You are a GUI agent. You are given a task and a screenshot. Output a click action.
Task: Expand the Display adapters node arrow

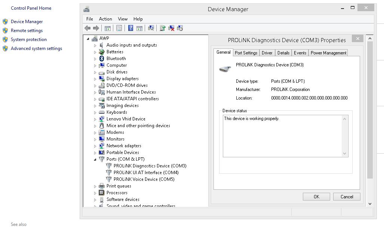(95, 79)
